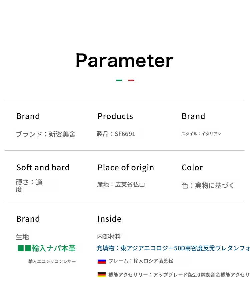Screen dimensions: 250x304
Task: Click the Soft and hard label
Action: coord(43,168)
